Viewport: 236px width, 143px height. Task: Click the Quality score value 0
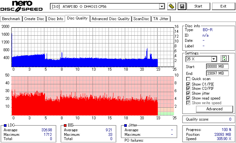pyautogui.click(x=230, y=119)
